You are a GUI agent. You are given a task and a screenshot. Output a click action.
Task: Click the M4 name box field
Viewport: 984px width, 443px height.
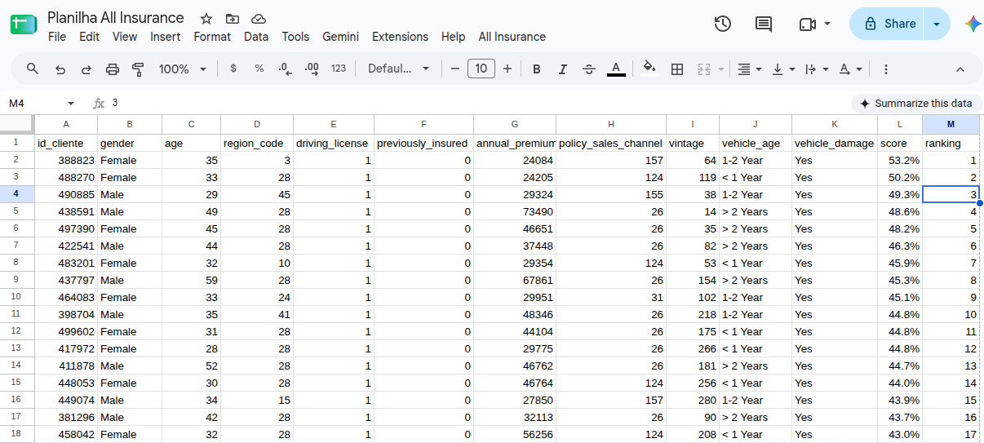pos(33,104)
